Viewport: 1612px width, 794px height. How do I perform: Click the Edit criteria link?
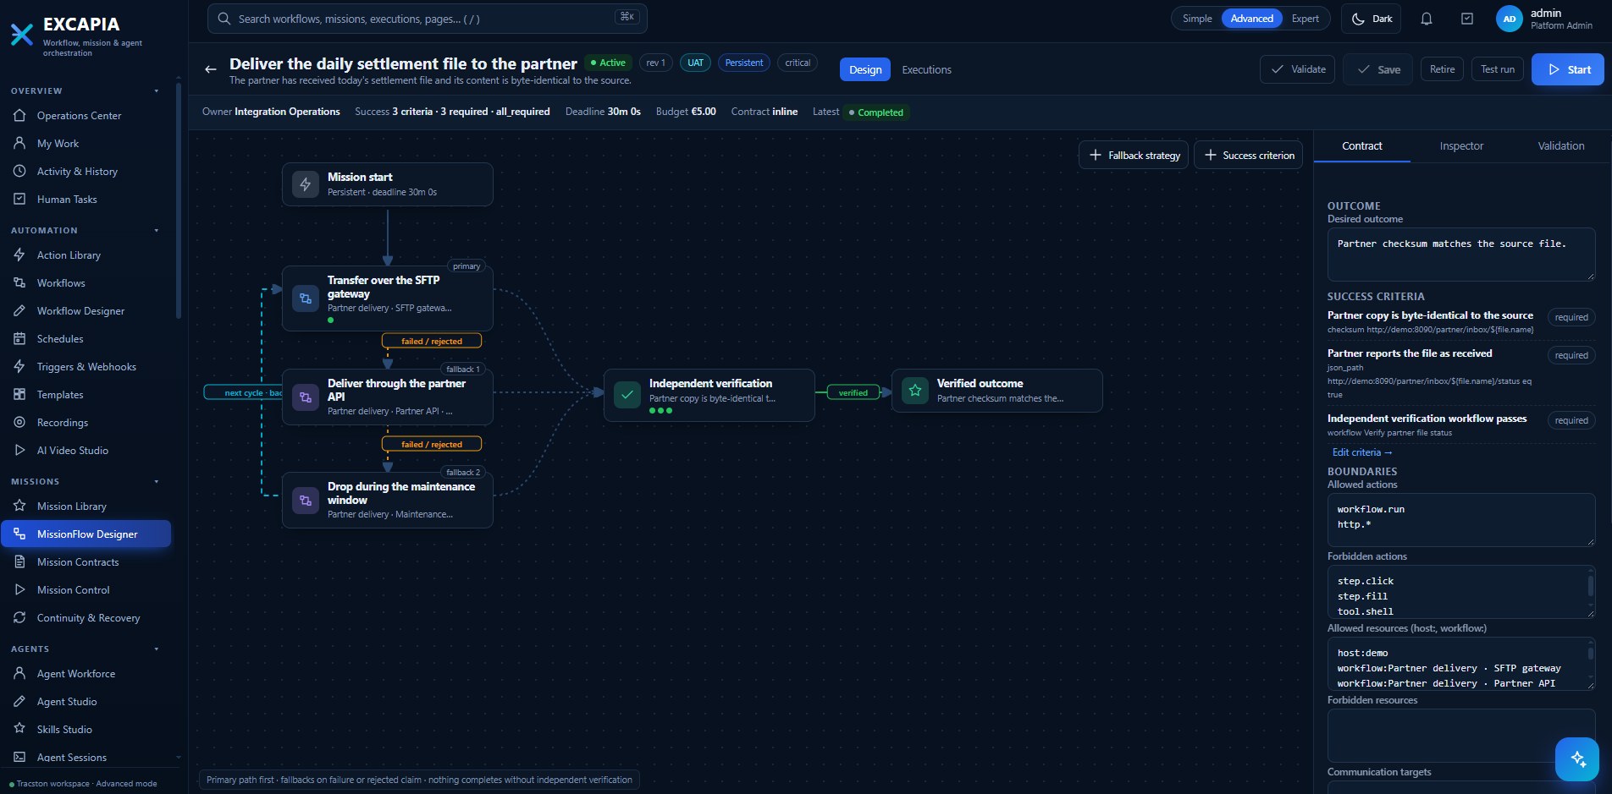(1361, 452)
